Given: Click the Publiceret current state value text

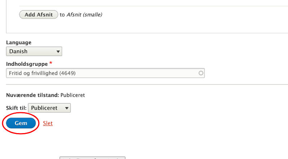Looking at the screenshot, I should tap(73, 95).
